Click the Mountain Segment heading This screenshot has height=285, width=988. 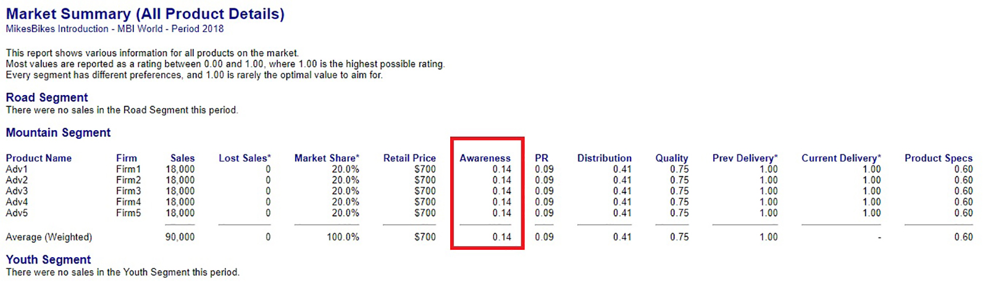[58, 133]
